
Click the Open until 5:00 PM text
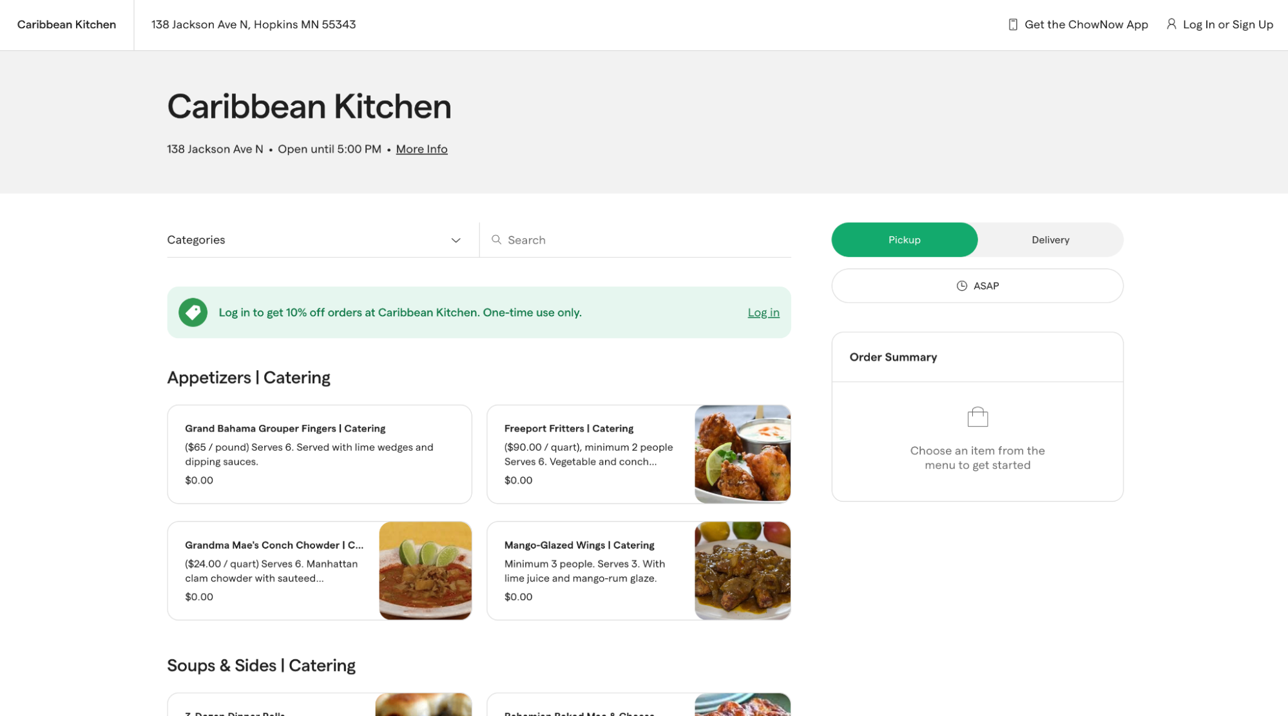click(x=329, y=149)
